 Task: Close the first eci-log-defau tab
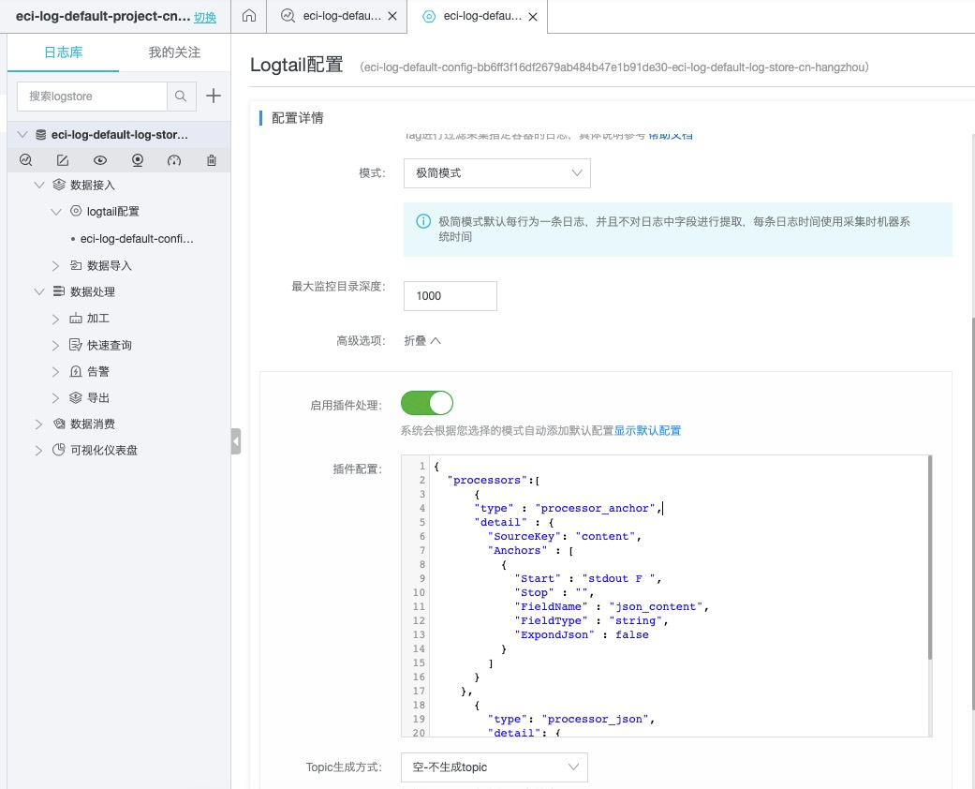pyautogui.click(x=392, y=16)
